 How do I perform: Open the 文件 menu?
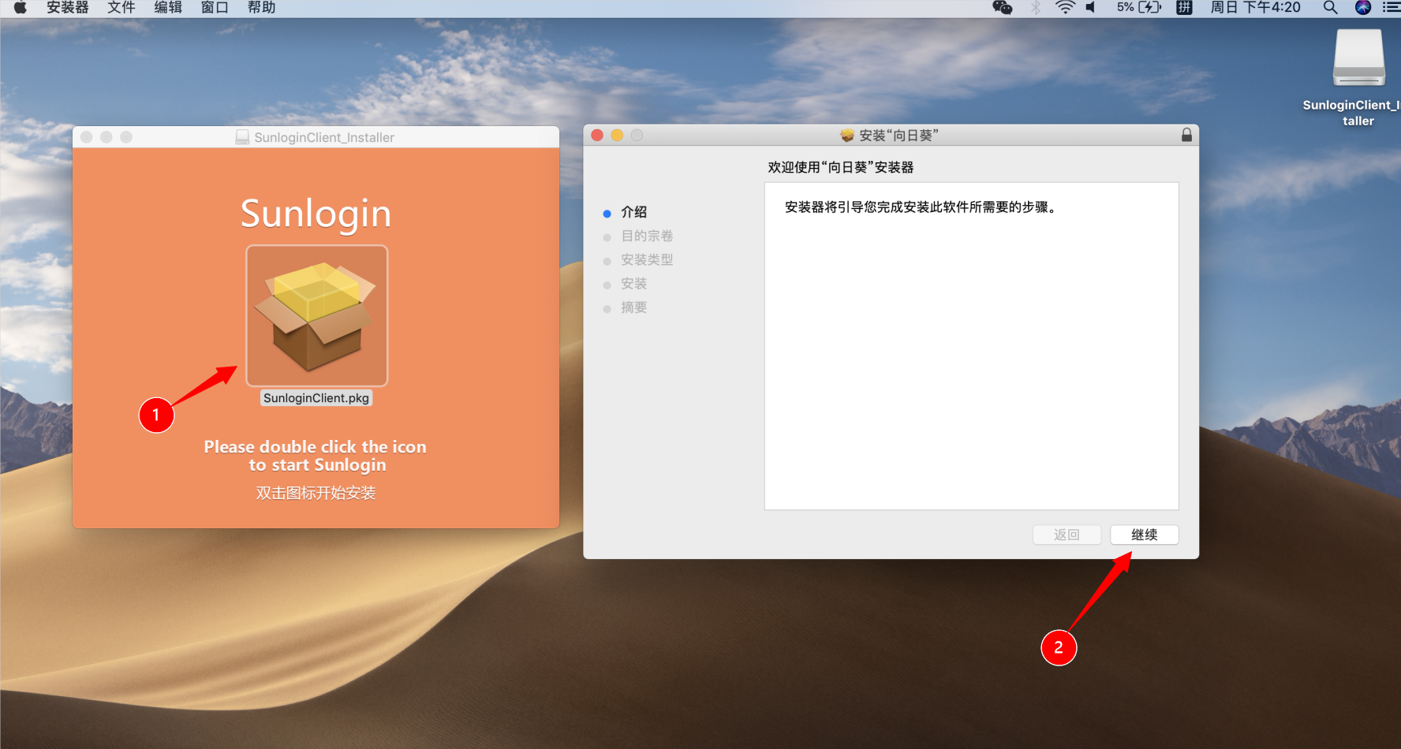[121, 7]
